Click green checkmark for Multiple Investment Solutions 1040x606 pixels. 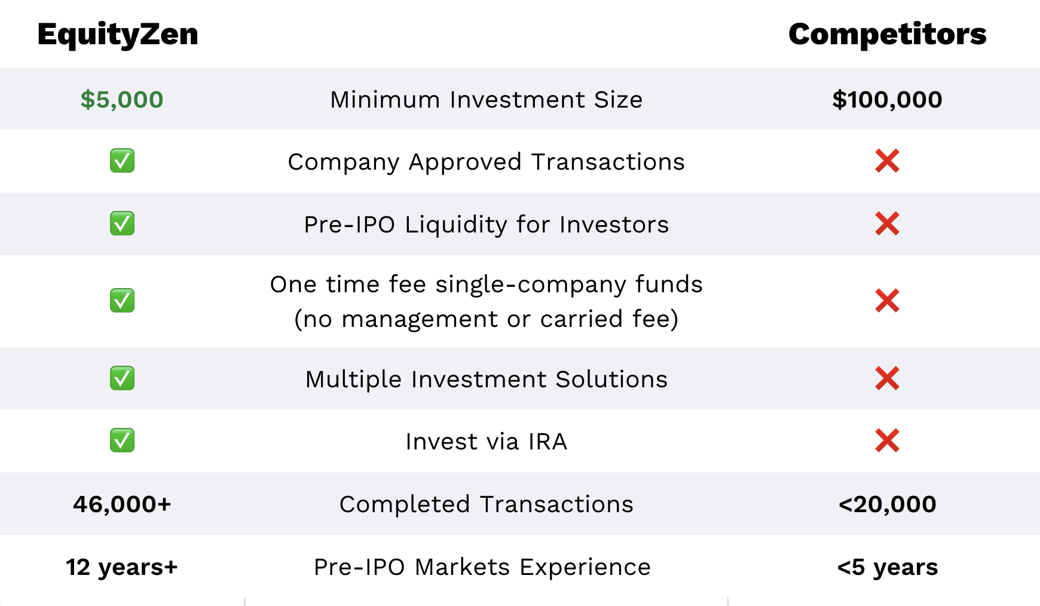pyautogui.click(x=122, y=378)
